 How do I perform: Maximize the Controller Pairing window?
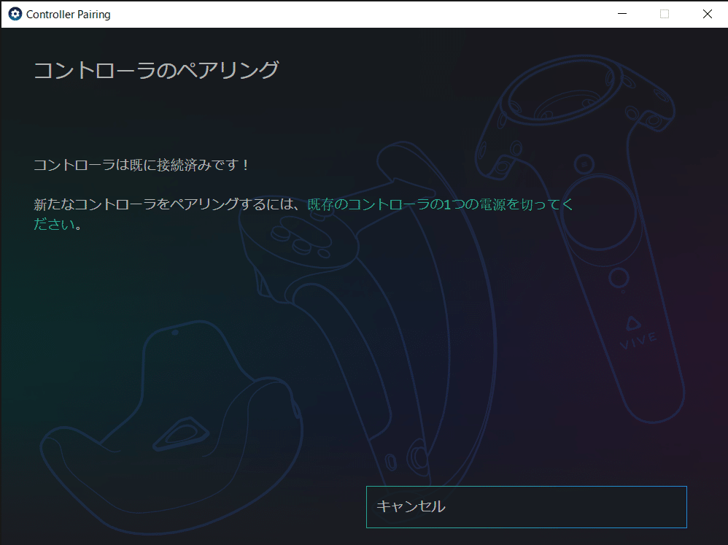click(664, 13)
